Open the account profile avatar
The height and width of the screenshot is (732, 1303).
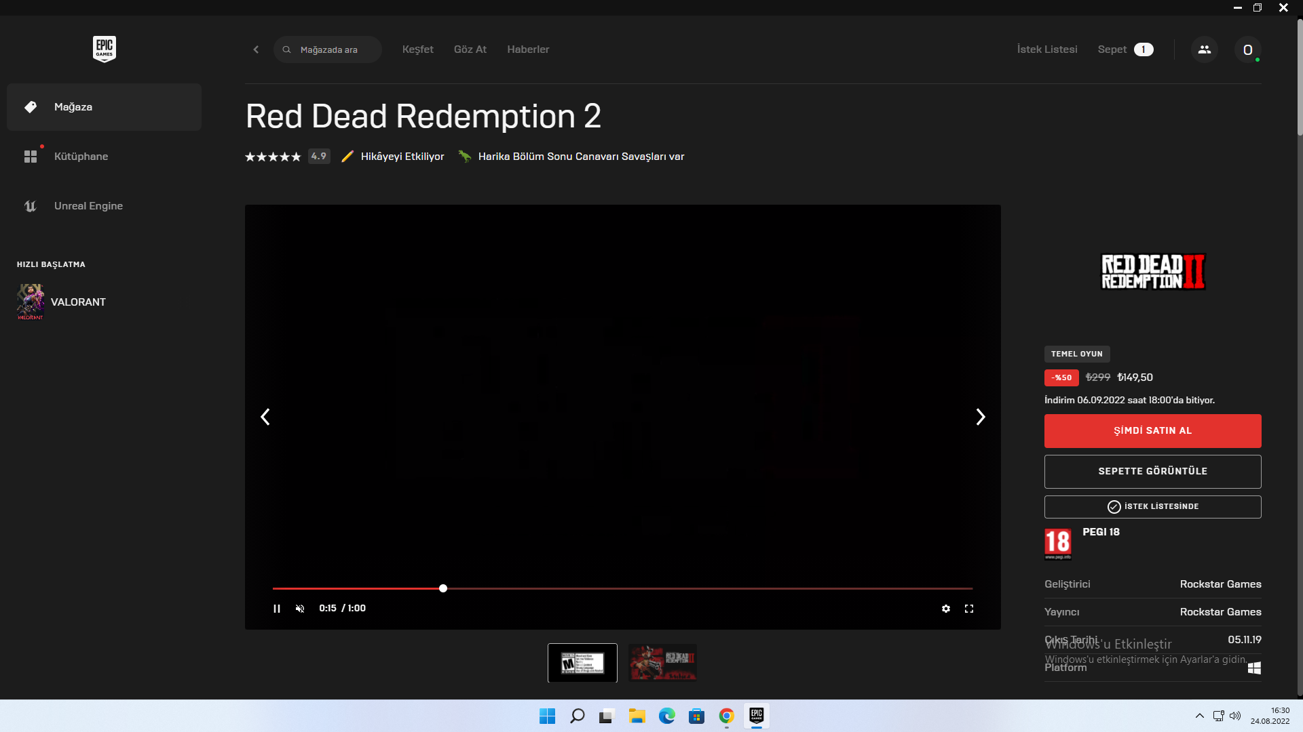point(1247,49)
